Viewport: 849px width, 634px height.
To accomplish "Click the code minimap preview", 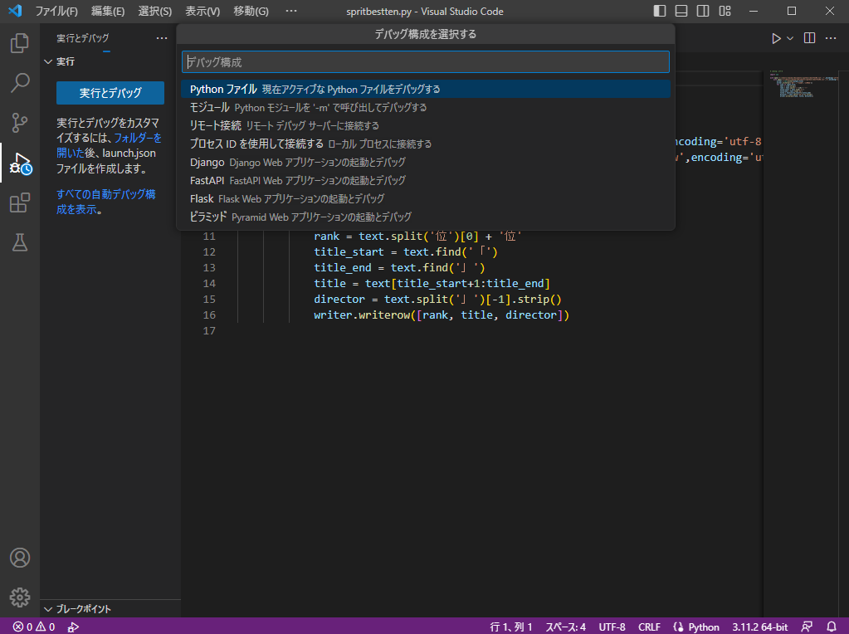I will [x=804, y=84].
